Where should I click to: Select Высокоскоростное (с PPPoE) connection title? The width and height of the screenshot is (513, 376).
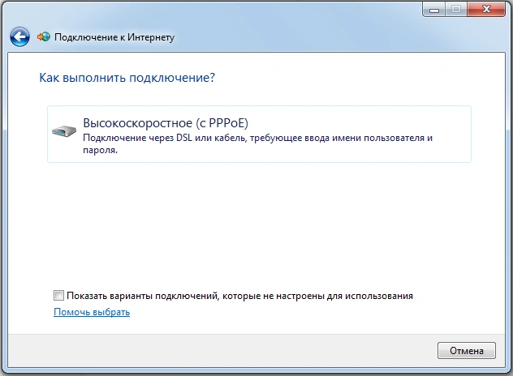pyautogui.click(x=165, y=123)
